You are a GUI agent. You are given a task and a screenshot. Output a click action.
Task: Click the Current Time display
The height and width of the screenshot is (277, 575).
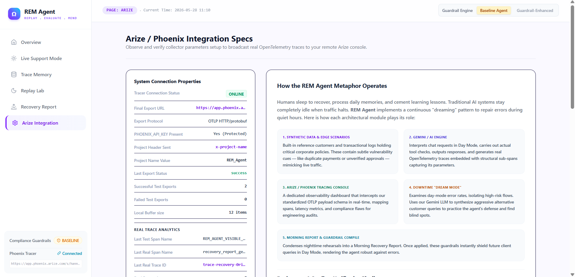tap(177, 10)
